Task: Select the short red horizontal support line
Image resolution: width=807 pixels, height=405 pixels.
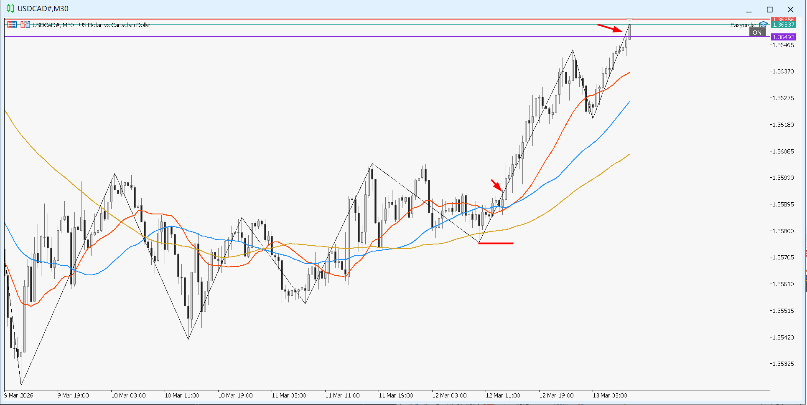Action: click(496, 243)
